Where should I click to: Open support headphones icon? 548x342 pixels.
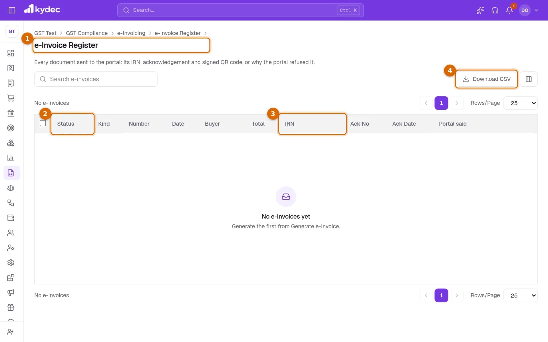pos(495,10)
